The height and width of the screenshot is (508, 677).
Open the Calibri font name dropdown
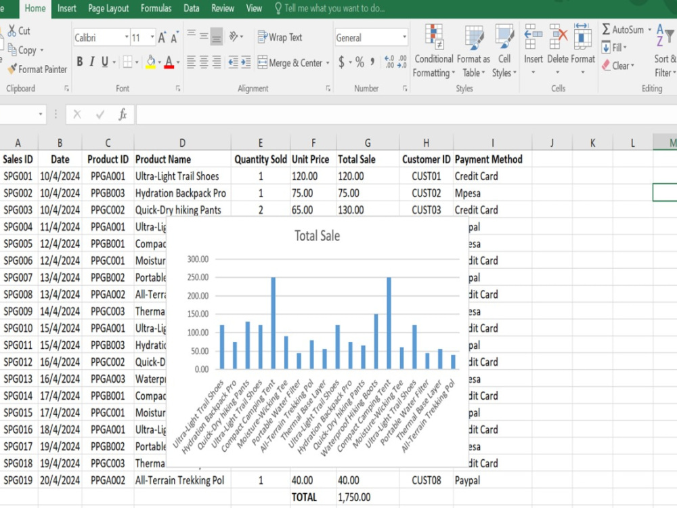click(127, 37)
